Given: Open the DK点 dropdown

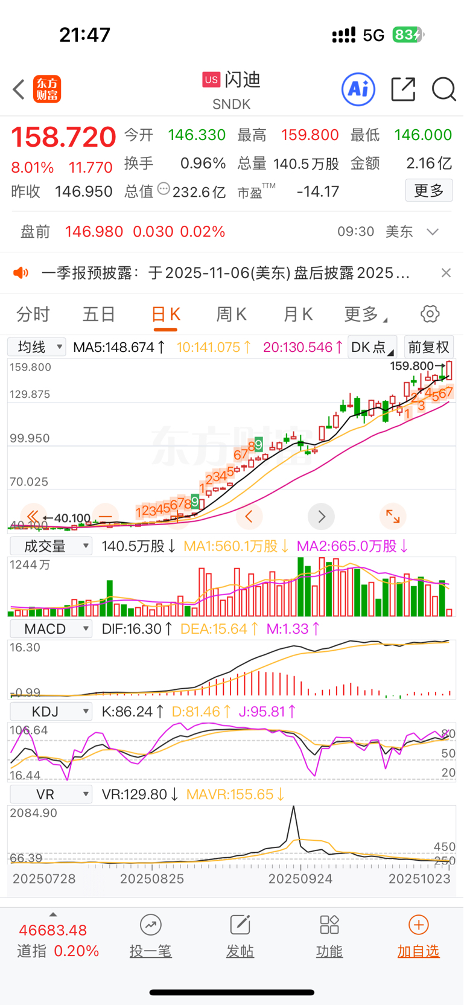Looking at the screenshot, I should click(x=372, y=347).
